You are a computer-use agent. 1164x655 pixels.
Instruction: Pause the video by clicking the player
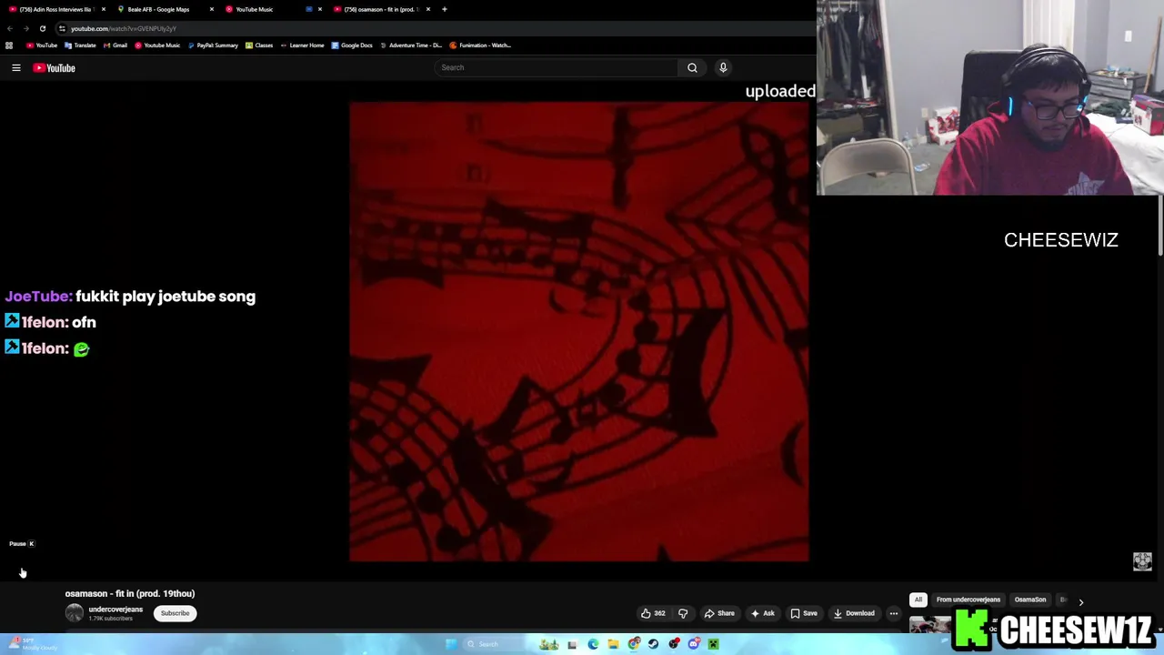pyautogui.click(x=578, y=331)
